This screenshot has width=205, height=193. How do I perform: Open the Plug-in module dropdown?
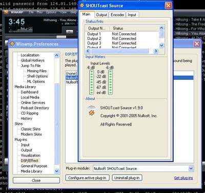(191, 168)
